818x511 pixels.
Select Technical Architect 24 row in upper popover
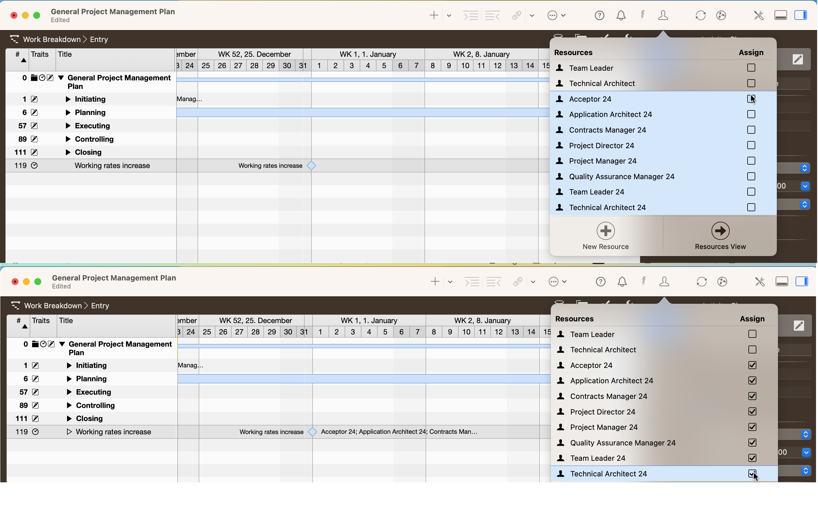[x=663, y=207]
